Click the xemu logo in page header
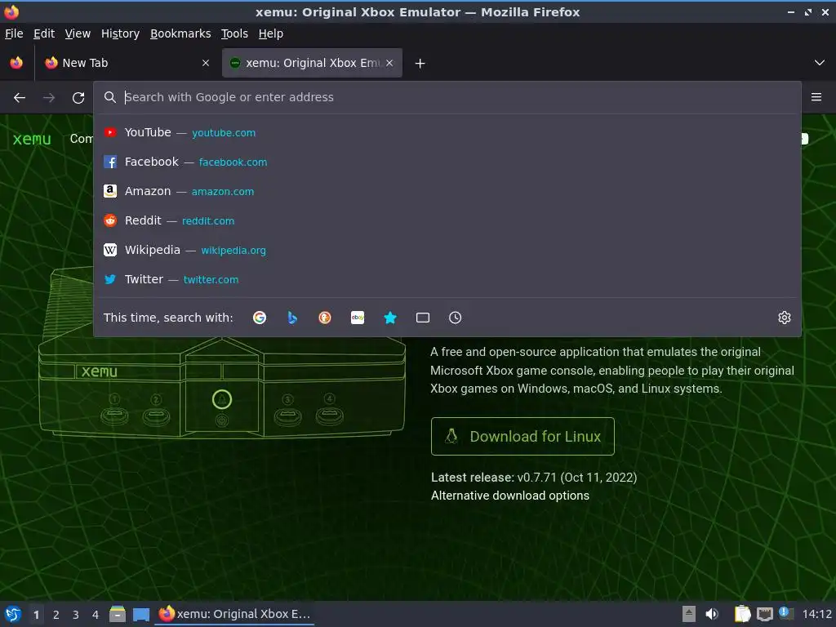The width and height of the screenshot is (836, 627). 32,139
